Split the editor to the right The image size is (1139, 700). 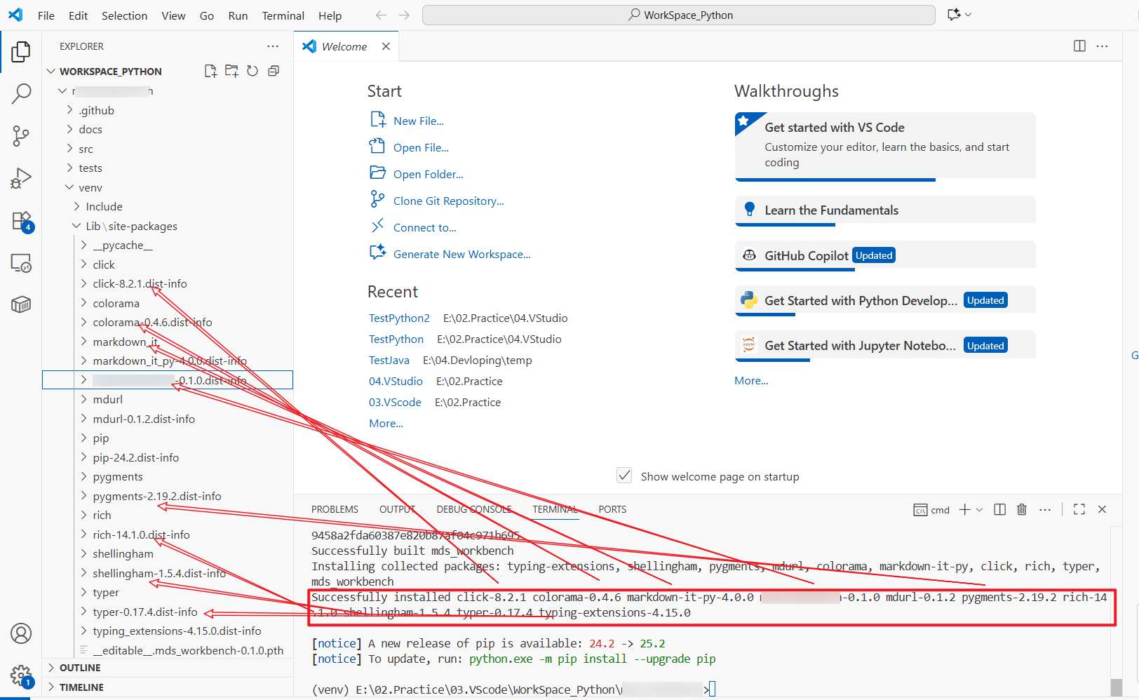pyautogui.click(x=1079, y=46)
